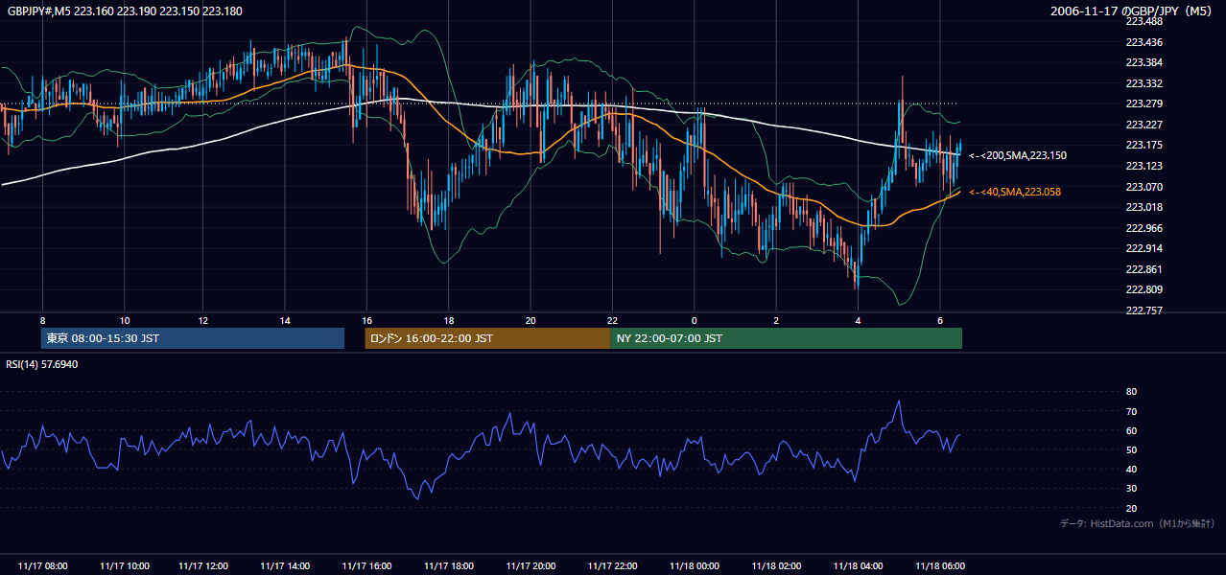Click price axis value 223.436
This screenshot has width=1226, height=575.
1144,42
